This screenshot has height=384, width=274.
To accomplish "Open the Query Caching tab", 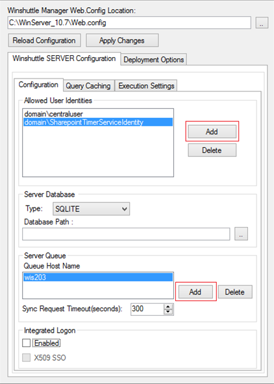I will (88, 86).
